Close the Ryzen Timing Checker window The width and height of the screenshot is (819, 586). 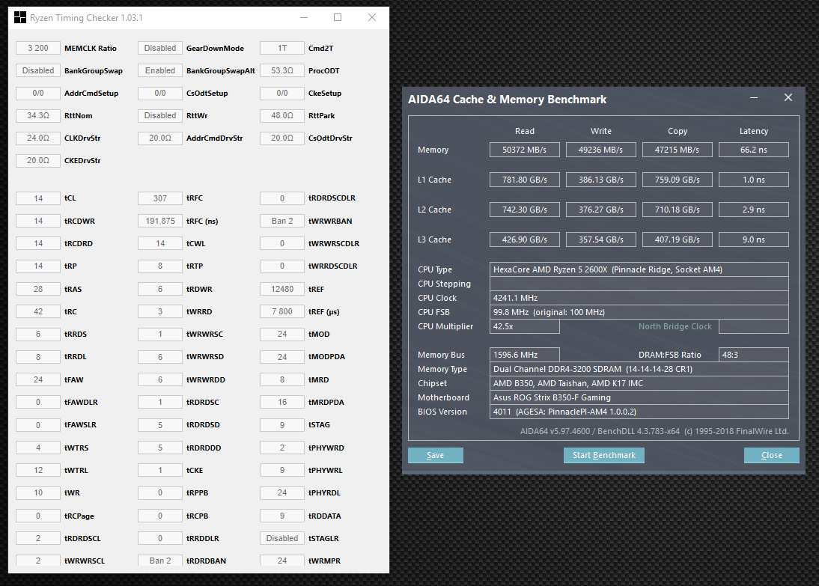[x=372, y=17]
